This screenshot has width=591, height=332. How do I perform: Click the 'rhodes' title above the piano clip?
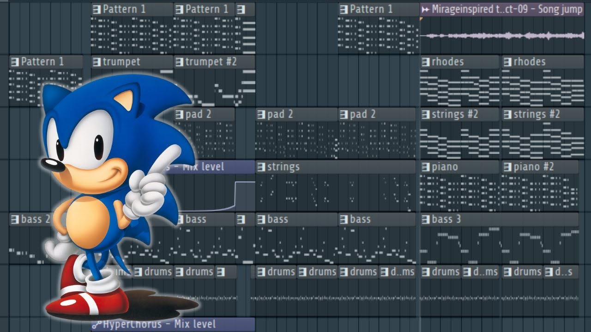tap(448, 62)
